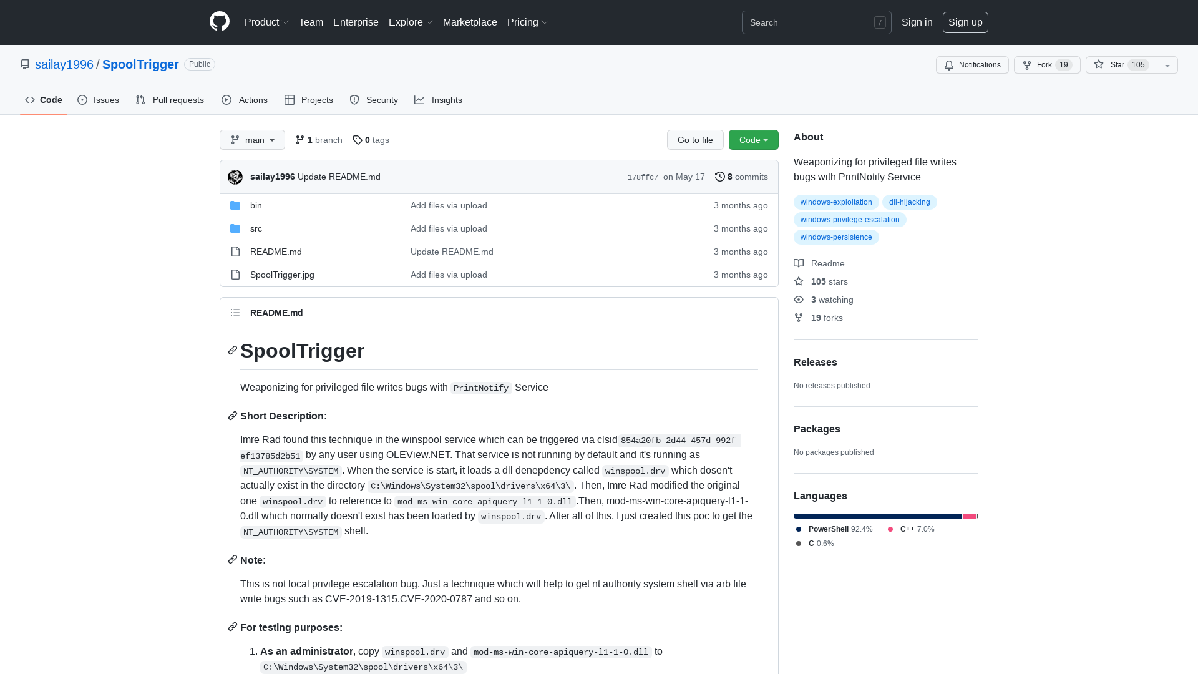
Task: Click the GitHub logo icon
Action: (x=220, y=22)
